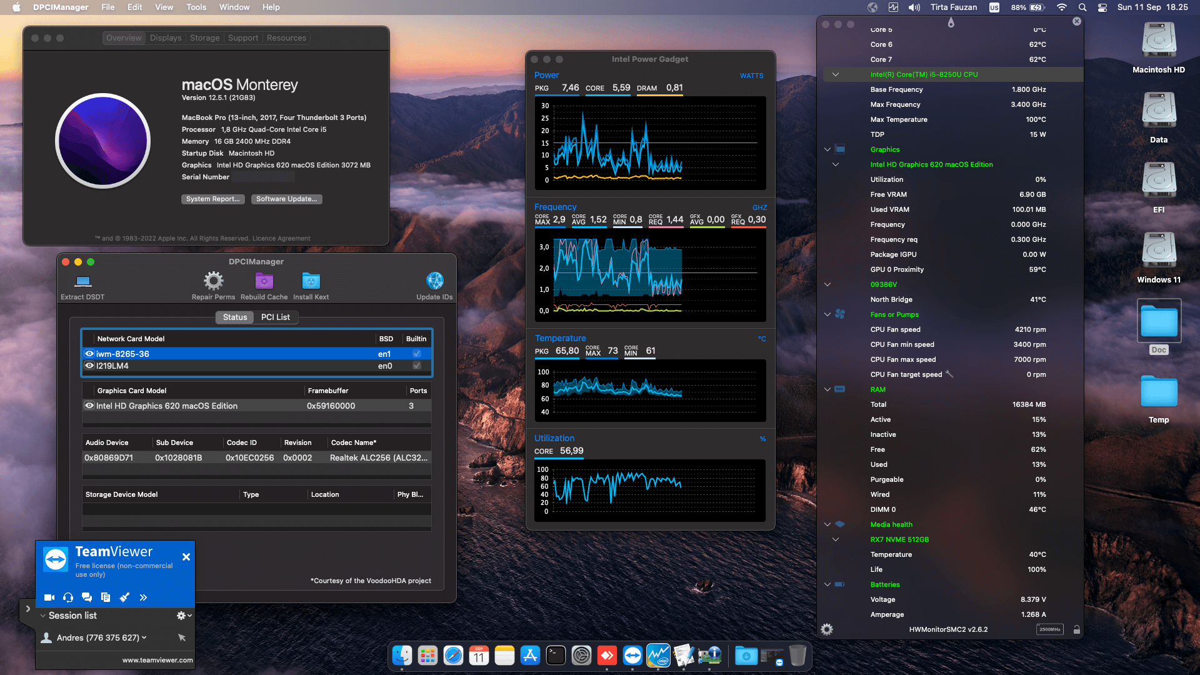The width and height of the screenshot is (1200, 675).
Task: Click the System Report button
Action: click(x=212, y=199)
